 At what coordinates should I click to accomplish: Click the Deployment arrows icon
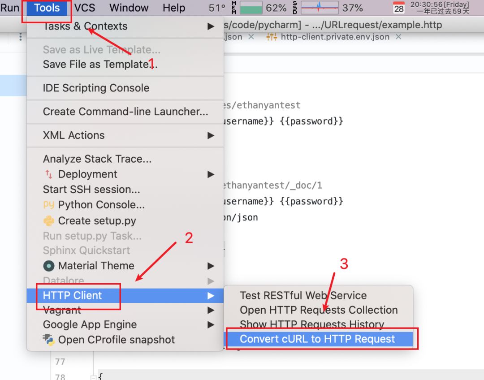click(x=49, y=174)
